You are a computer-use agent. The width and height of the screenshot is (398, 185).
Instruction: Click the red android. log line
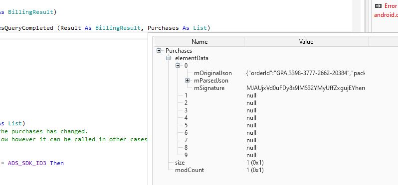[386, 15]
